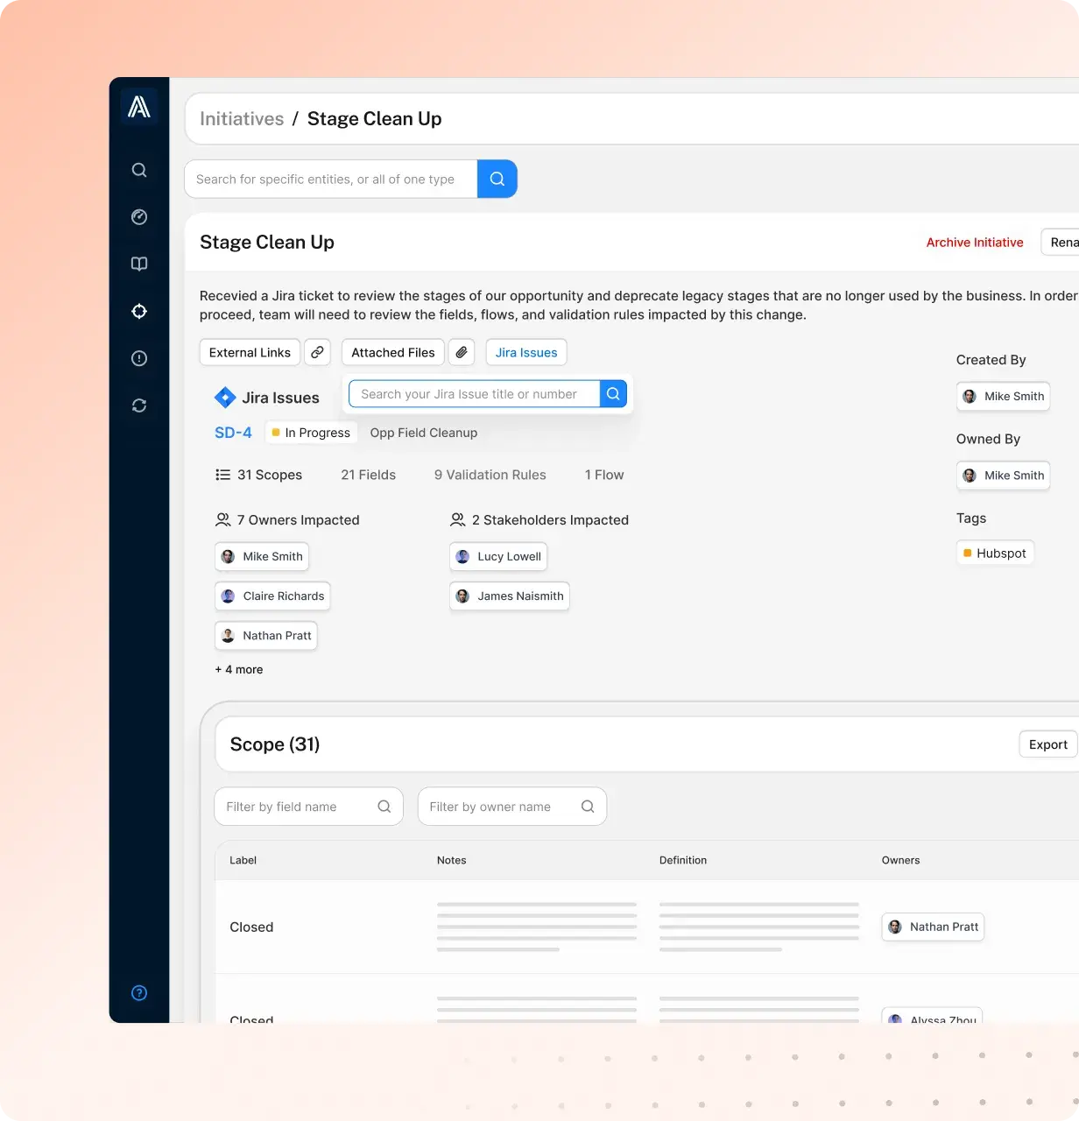Click the Mike Smith chip under Created By

pos(1003,396)
